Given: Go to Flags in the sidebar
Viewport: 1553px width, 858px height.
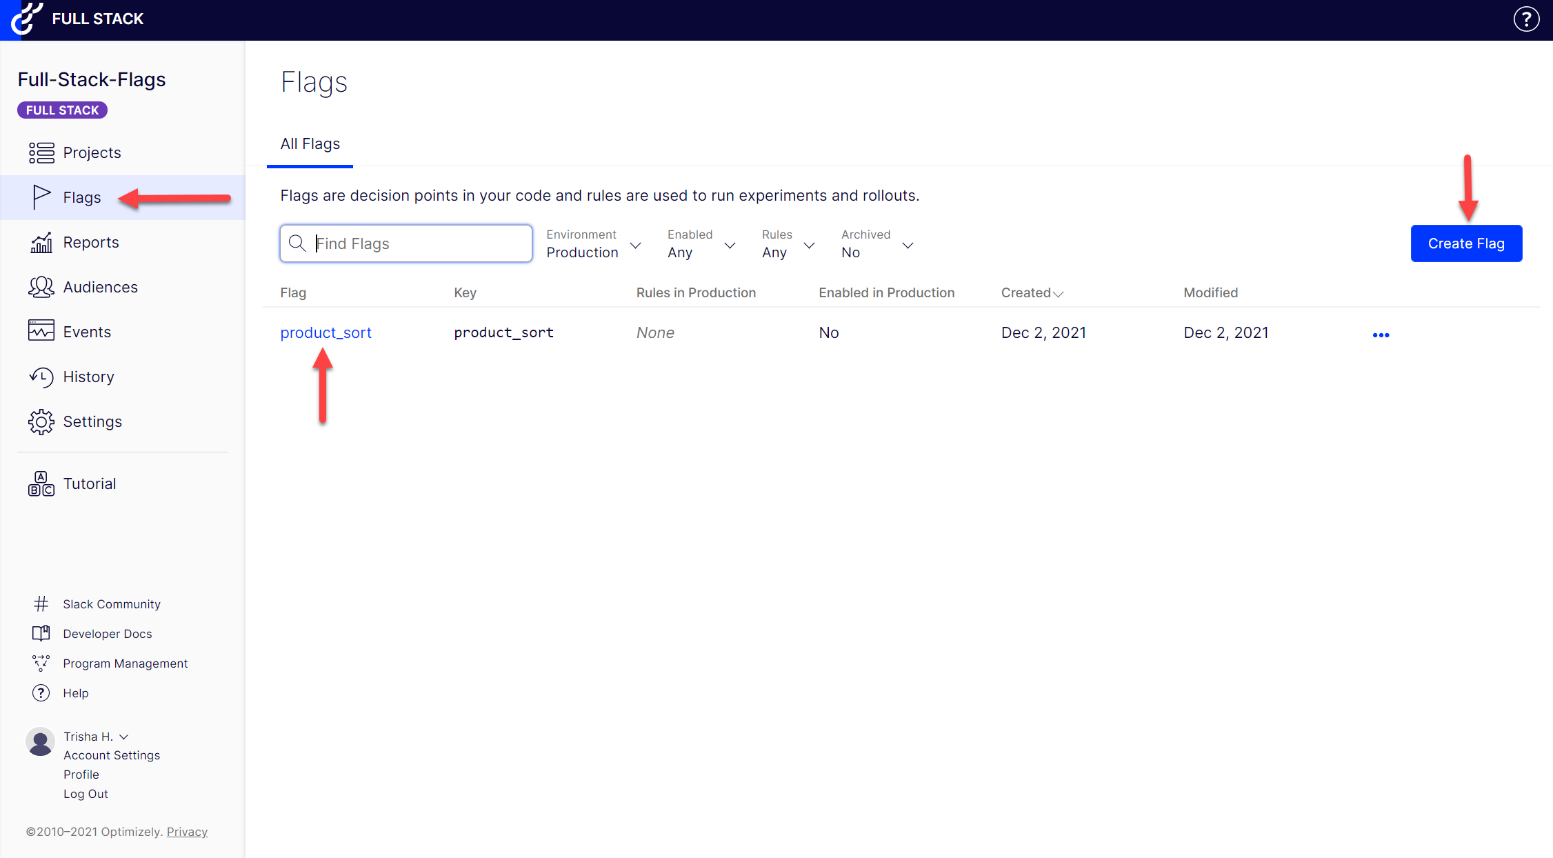Looking at the screenshot, I should coord(82,197).
